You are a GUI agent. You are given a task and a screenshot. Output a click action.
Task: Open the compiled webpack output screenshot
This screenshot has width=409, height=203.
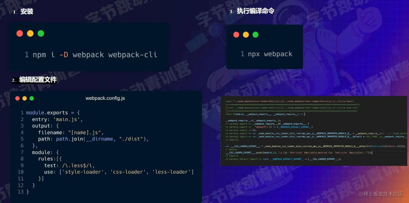click(314, 131)
